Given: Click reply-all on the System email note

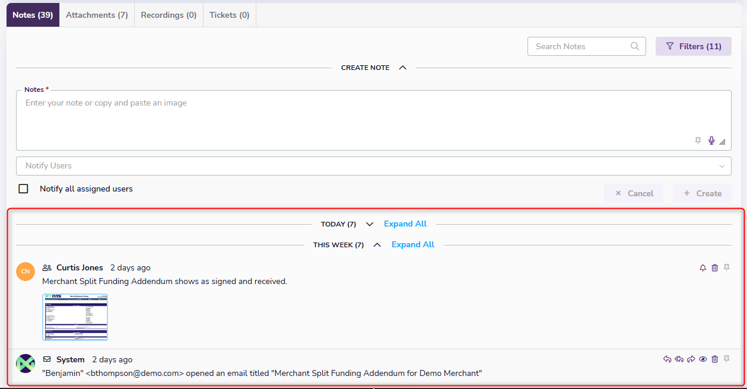Looking at the screenshot, I should tap(679, 359).
